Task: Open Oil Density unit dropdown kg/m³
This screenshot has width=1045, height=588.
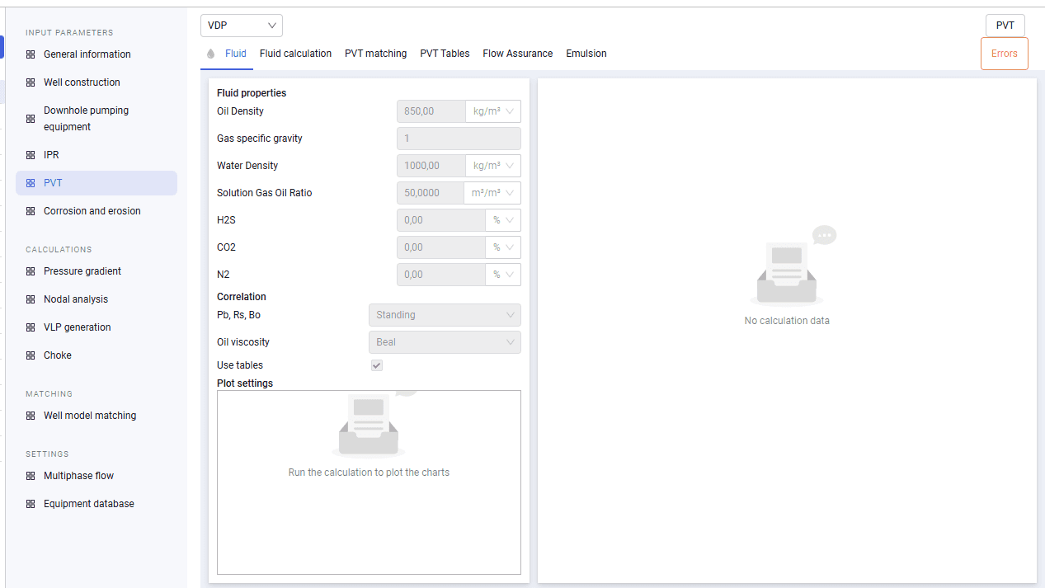Action: [x=493, y=111]
